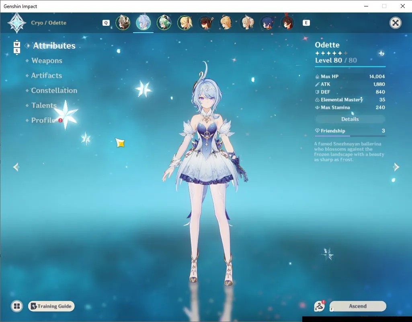412x322 pixels.
Task: Select the grey-brown haired character portrait in the party bar
Action: pos(123,23)
